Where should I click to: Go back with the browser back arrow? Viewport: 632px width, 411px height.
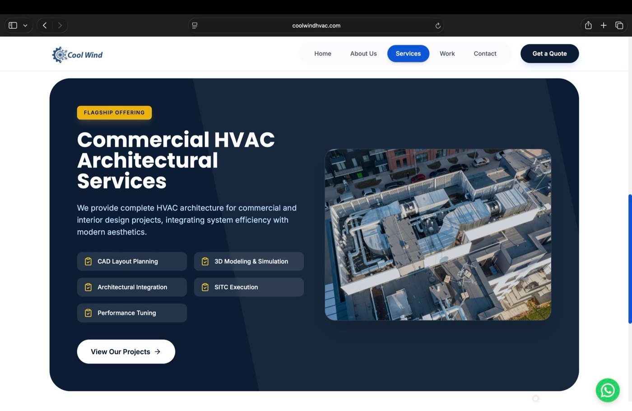click(x=45, y=25)
